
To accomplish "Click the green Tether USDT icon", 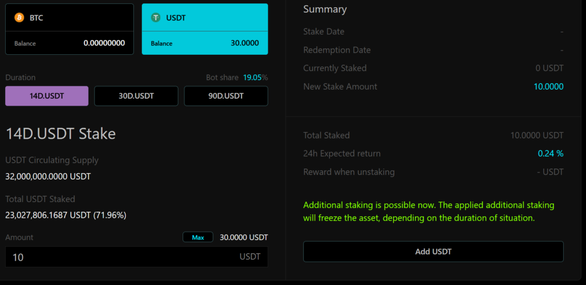I will point(156,18).
